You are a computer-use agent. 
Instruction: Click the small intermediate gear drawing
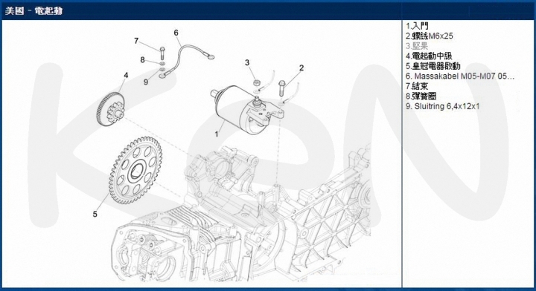click(110, 109)
